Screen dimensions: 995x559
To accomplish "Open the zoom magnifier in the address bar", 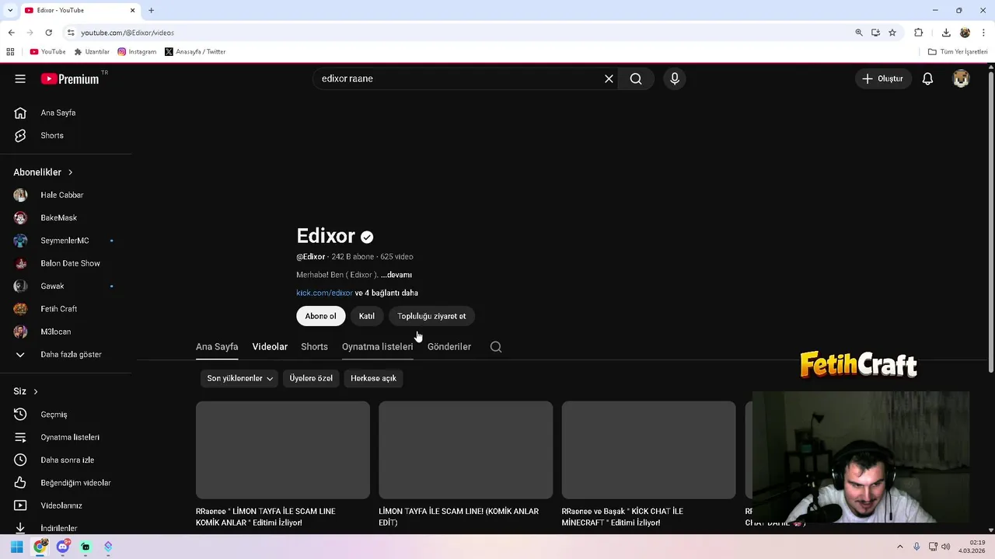I will click(x=859, y=33).
